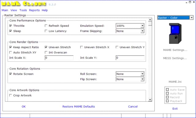Check the Record box

tap(168, 97)
